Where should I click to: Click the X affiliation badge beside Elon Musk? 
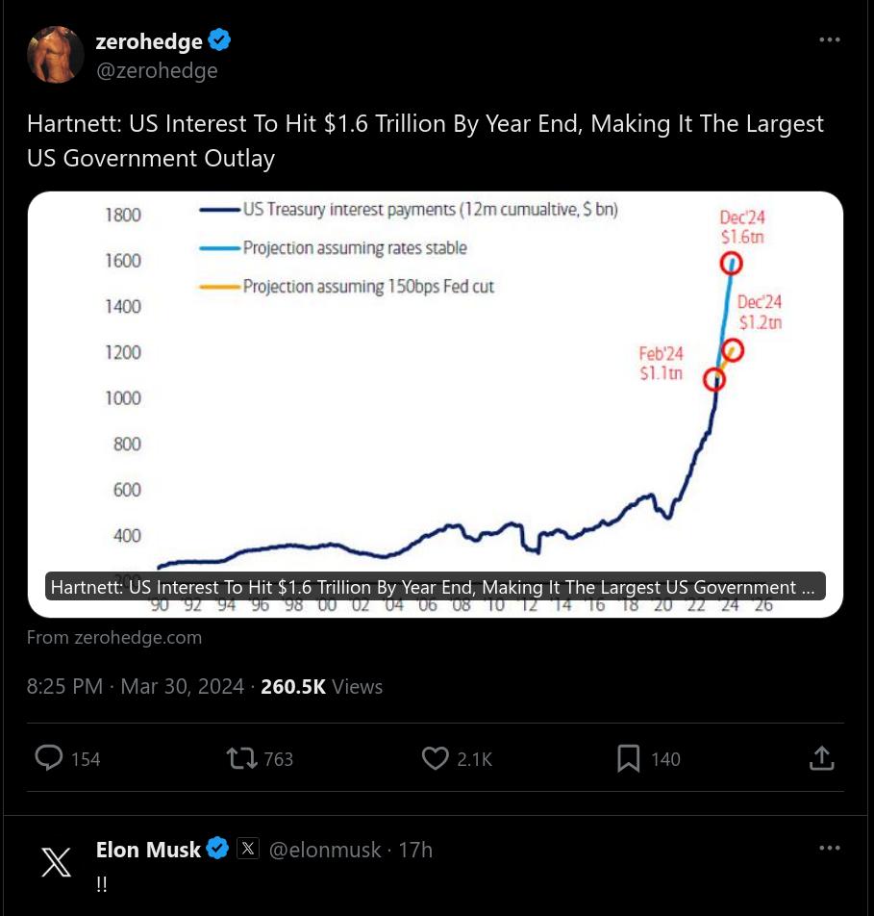pos(248,849)
